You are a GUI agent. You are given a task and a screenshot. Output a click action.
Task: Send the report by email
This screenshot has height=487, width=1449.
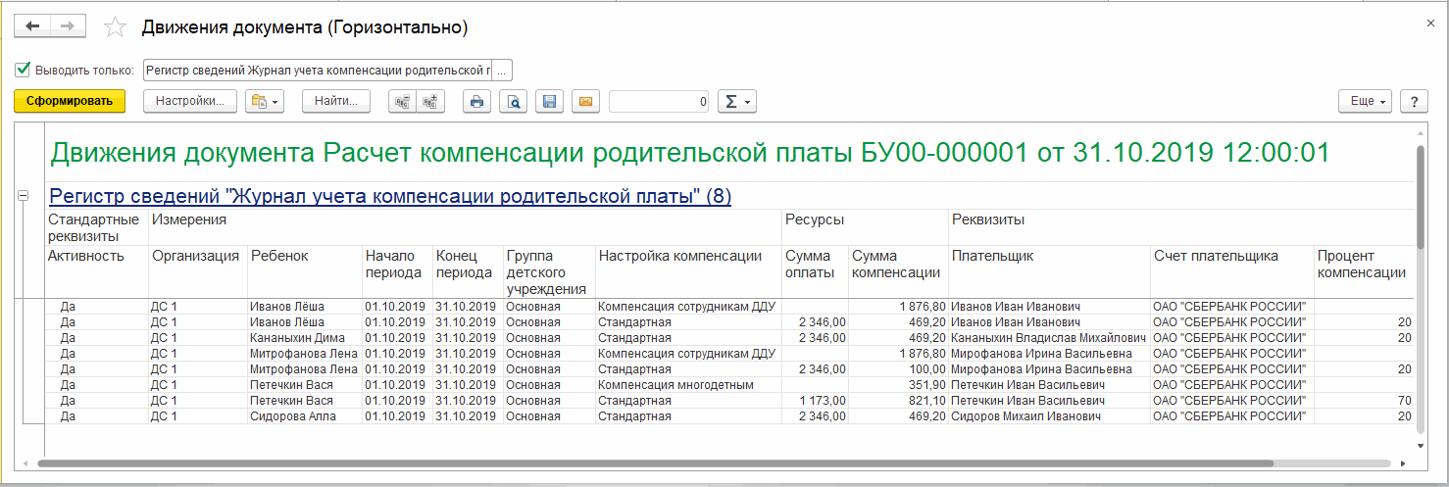[585, 101]
